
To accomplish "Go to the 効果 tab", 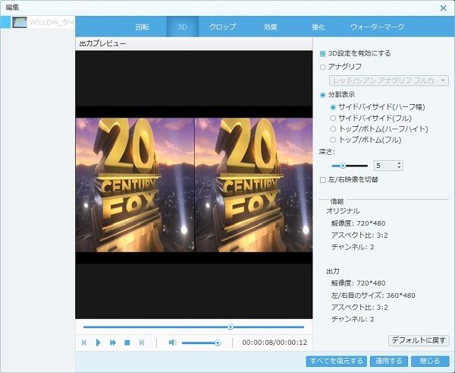I will coord(271,27).
